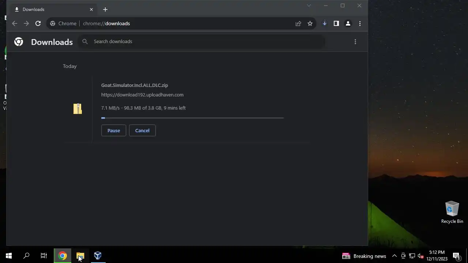Open the side panel icon
Screen dimensions: 468x263
(336, 23)
